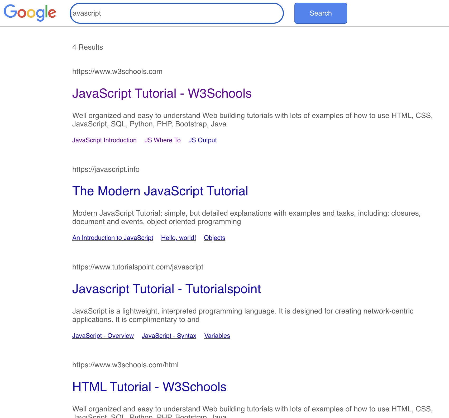
Task: Click the description under JavaScript Tutorial - W3Schools
Action: pos(252,120)
